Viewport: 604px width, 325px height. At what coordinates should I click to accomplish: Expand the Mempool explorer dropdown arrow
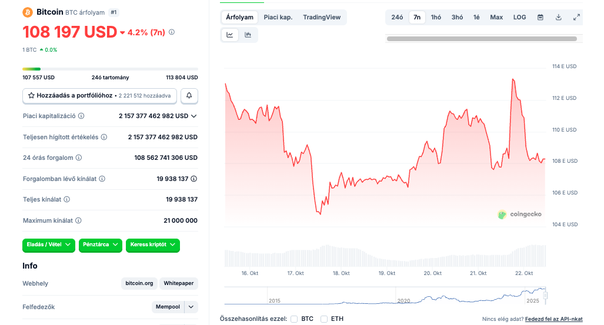click(x=191, y=307)
